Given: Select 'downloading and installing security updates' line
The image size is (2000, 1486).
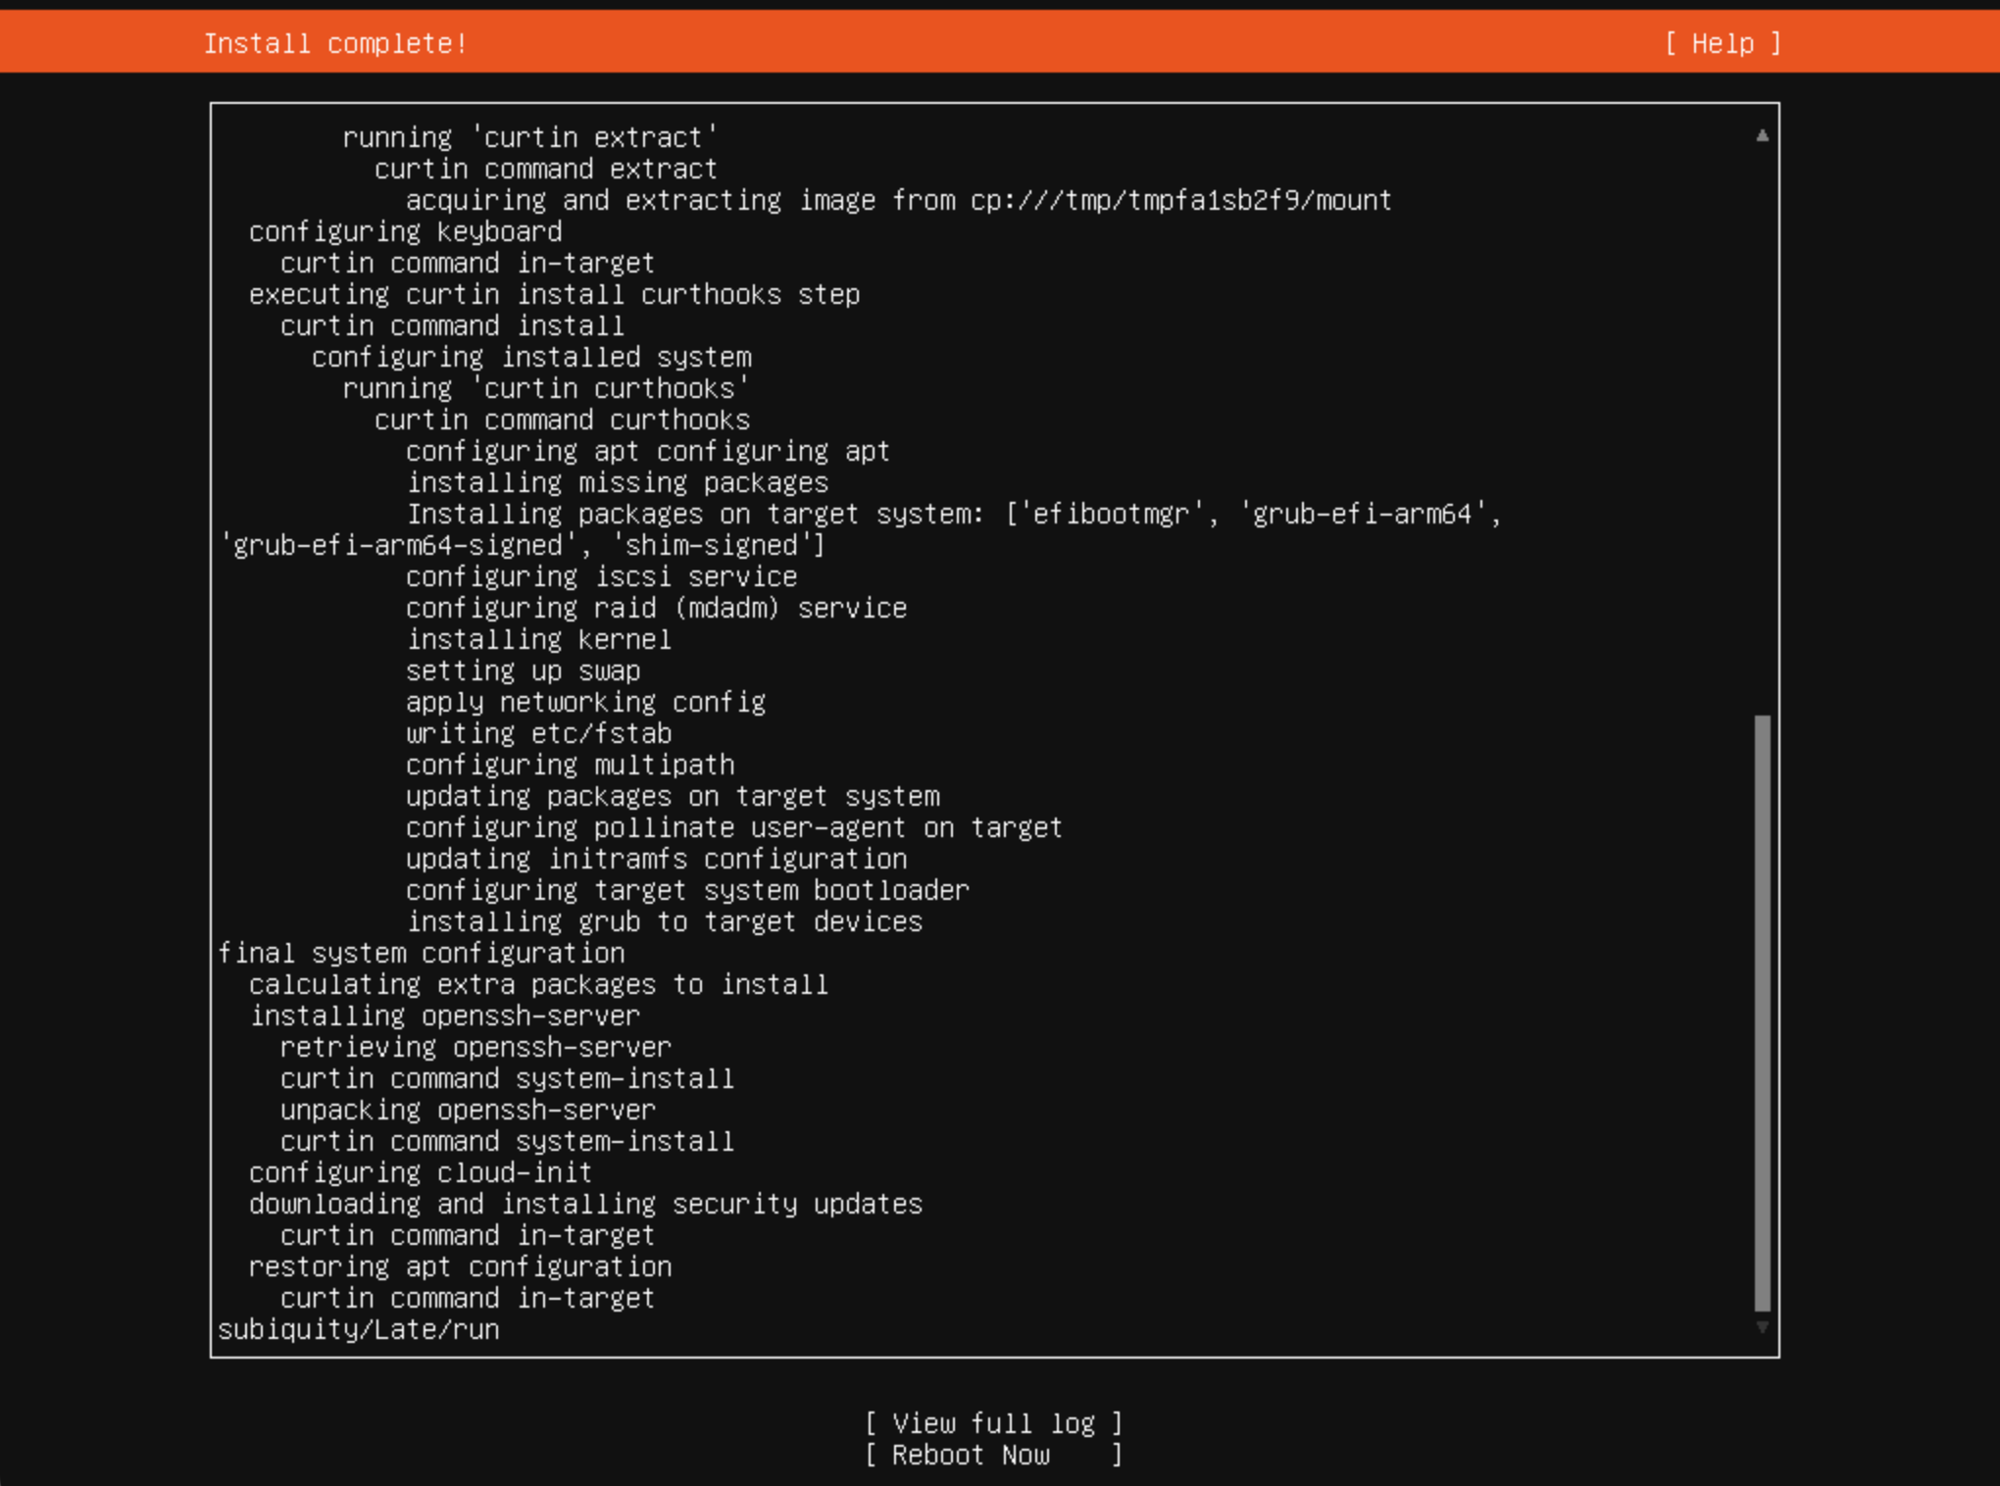Looking at the screenshot, I should pyautogui.click(x=585, y=1204).
